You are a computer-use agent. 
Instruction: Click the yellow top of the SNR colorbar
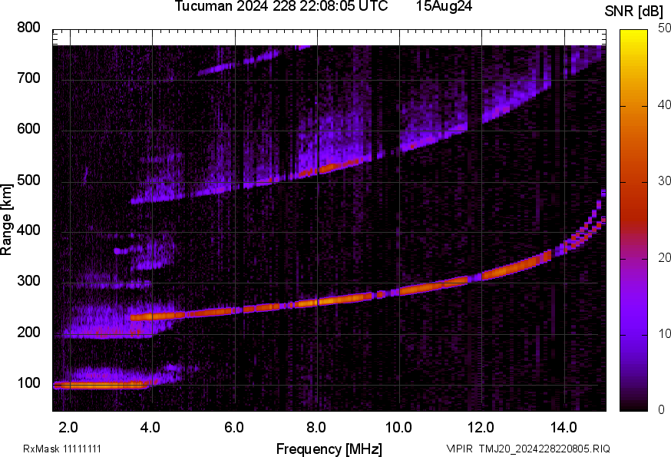point(634,35)
